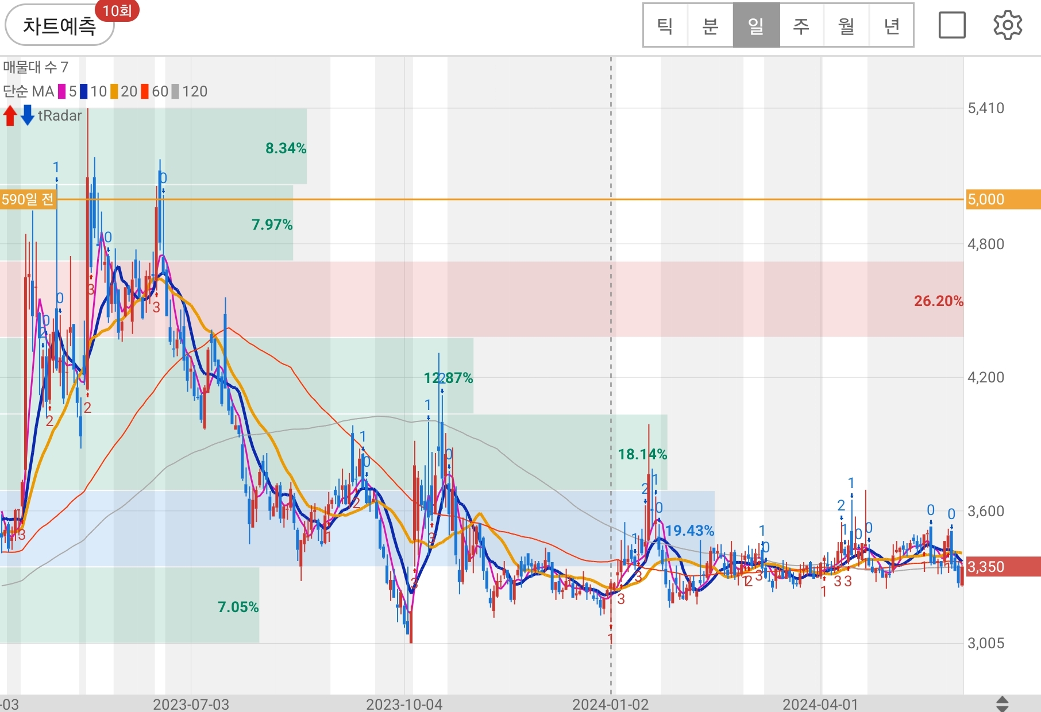Click the 7.05% volume profile label

click(x=238, y=607)
